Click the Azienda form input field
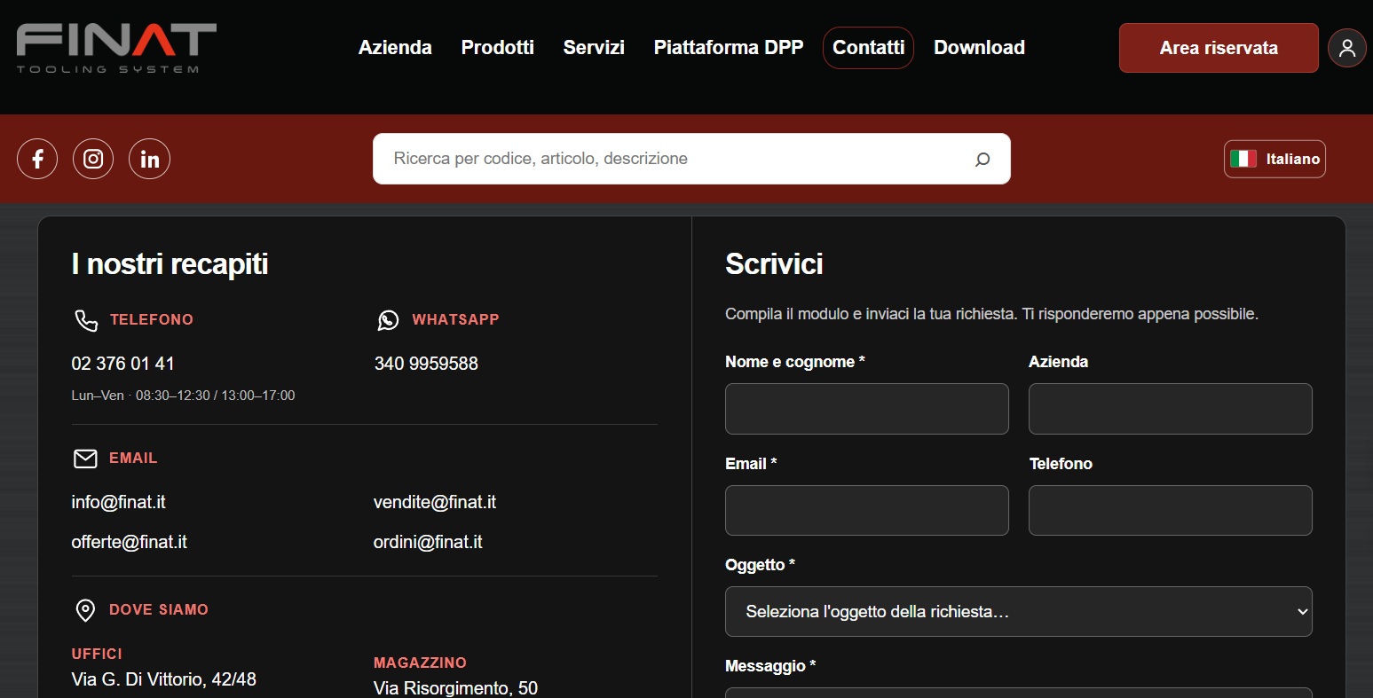This screenshot has width=1373, height=698. [1171, 409]
